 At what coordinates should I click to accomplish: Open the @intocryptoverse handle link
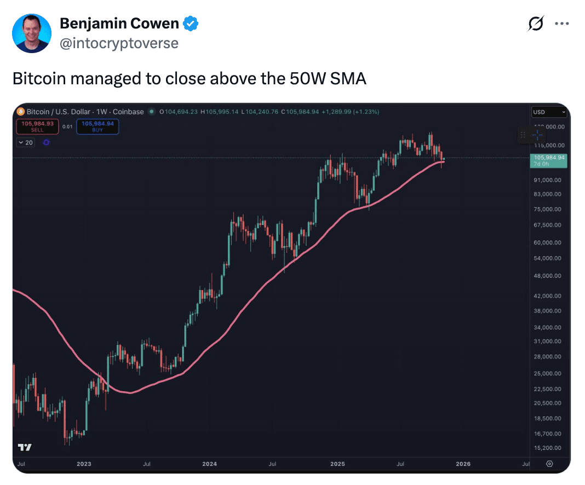pyautogui.click(x=119, y=43)
